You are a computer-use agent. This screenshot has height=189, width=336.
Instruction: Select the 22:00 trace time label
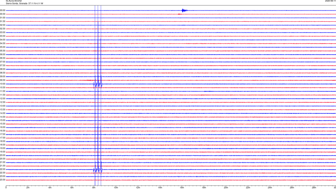tap(2, 169)
